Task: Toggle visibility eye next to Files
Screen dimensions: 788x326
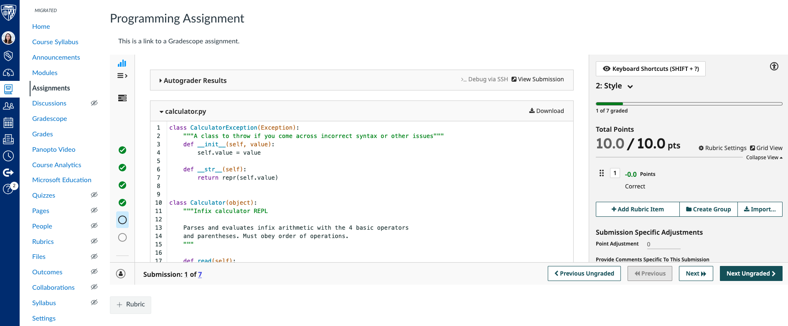Action: (x=94, y=256)
